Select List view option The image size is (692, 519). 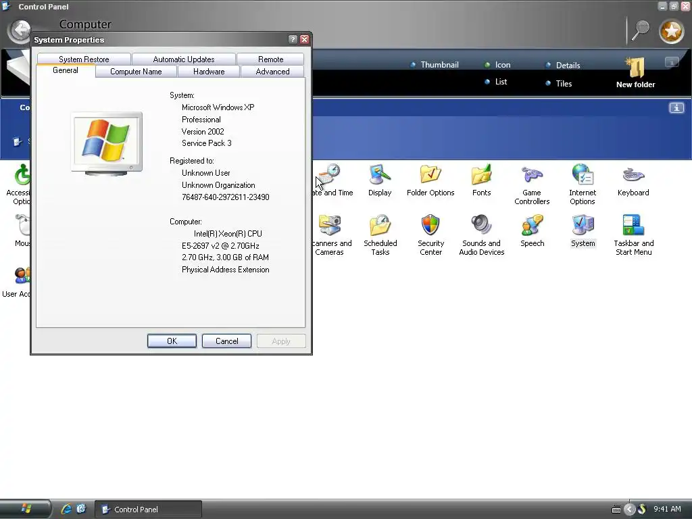[x=495, y=82]
